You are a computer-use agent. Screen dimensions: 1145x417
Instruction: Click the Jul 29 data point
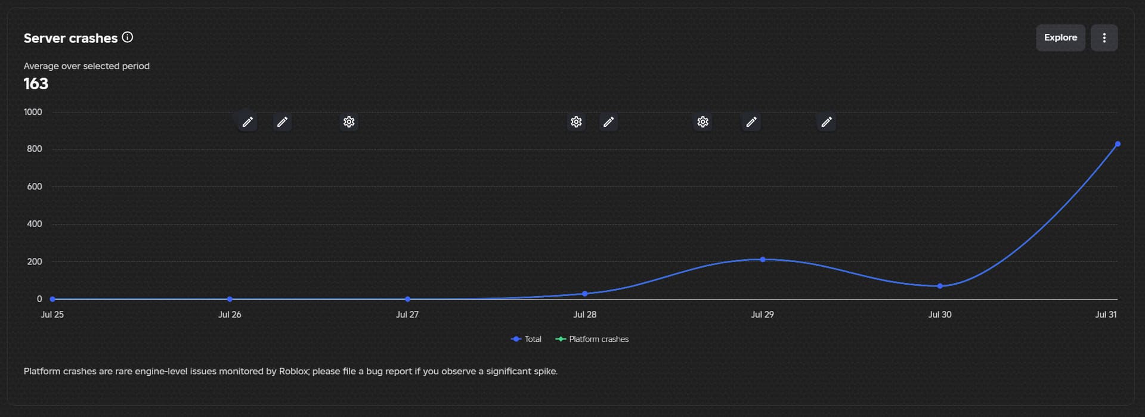[763, 260]
